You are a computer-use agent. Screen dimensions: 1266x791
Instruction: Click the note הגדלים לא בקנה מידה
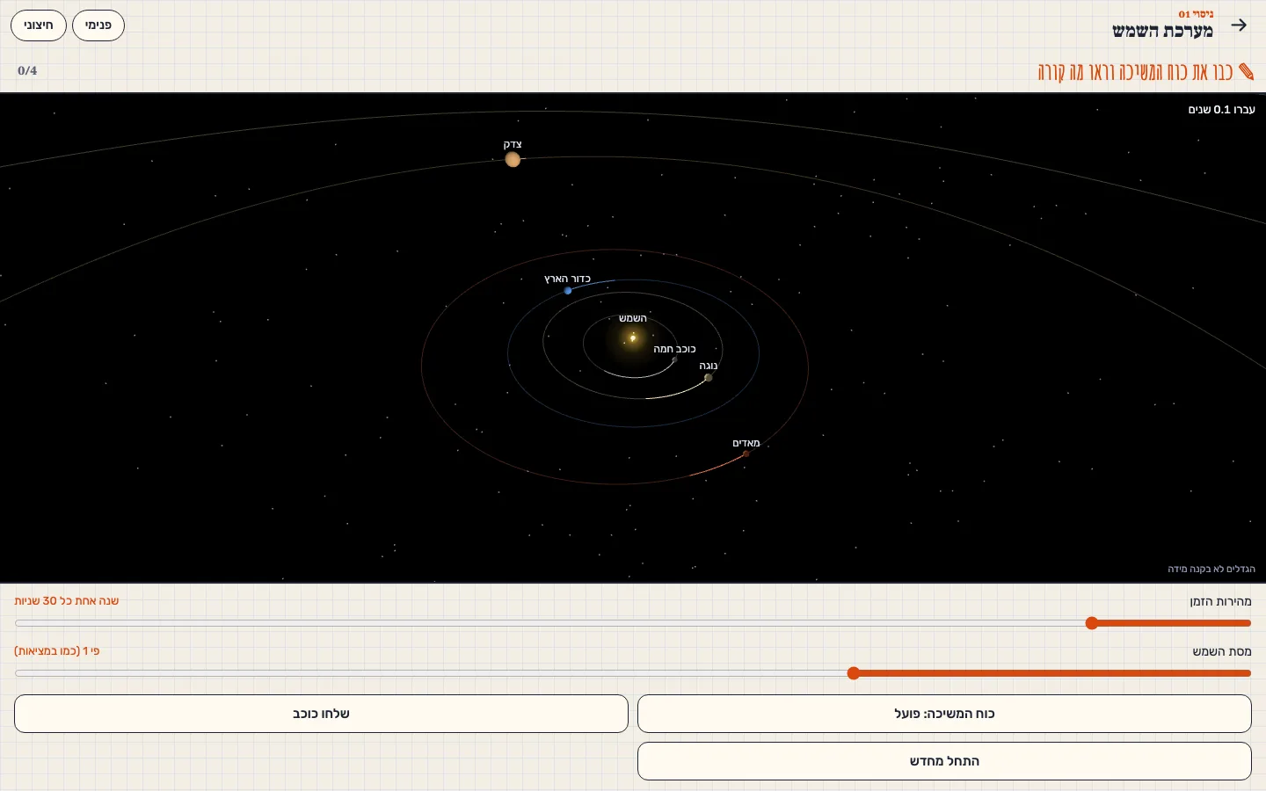pyautogui.click(x=1211, y=569)
